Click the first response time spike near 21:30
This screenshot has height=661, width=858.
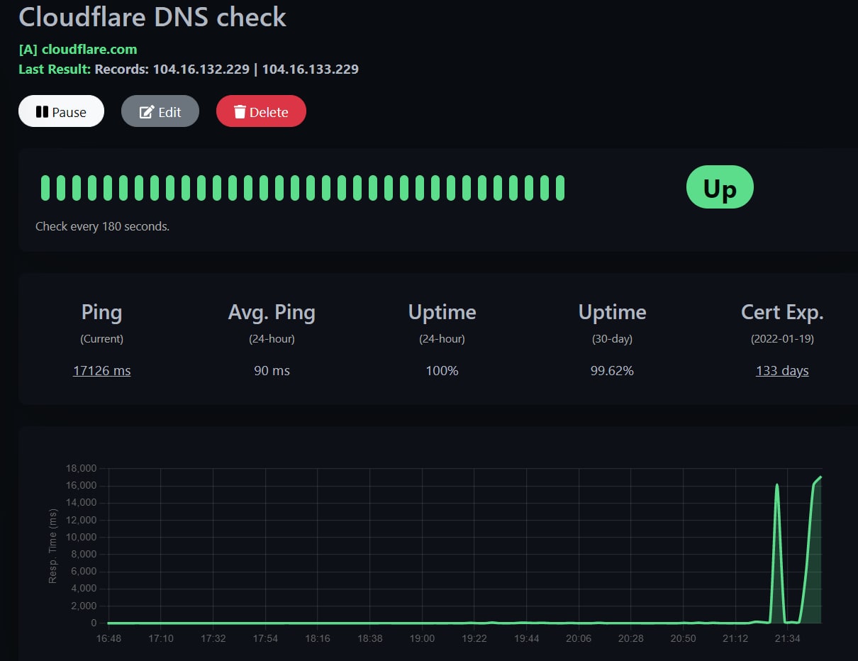[777, 486]
